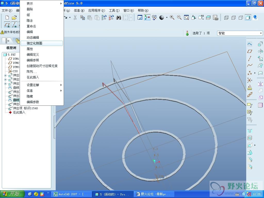
Task: Click the appearance sphere icon
Action: [x=162, y=18]
